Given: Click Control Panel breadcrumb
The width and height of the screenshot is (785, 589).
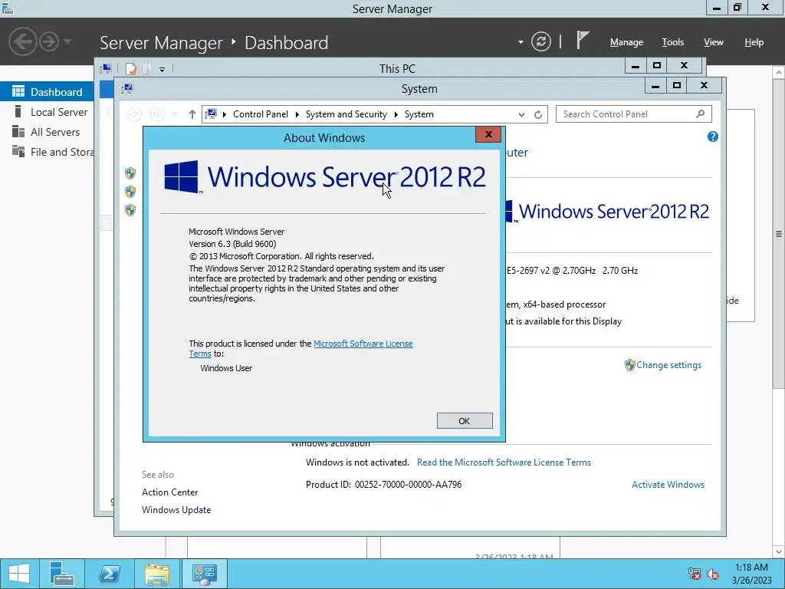Looking at the screenshot, I should [261, 114].
